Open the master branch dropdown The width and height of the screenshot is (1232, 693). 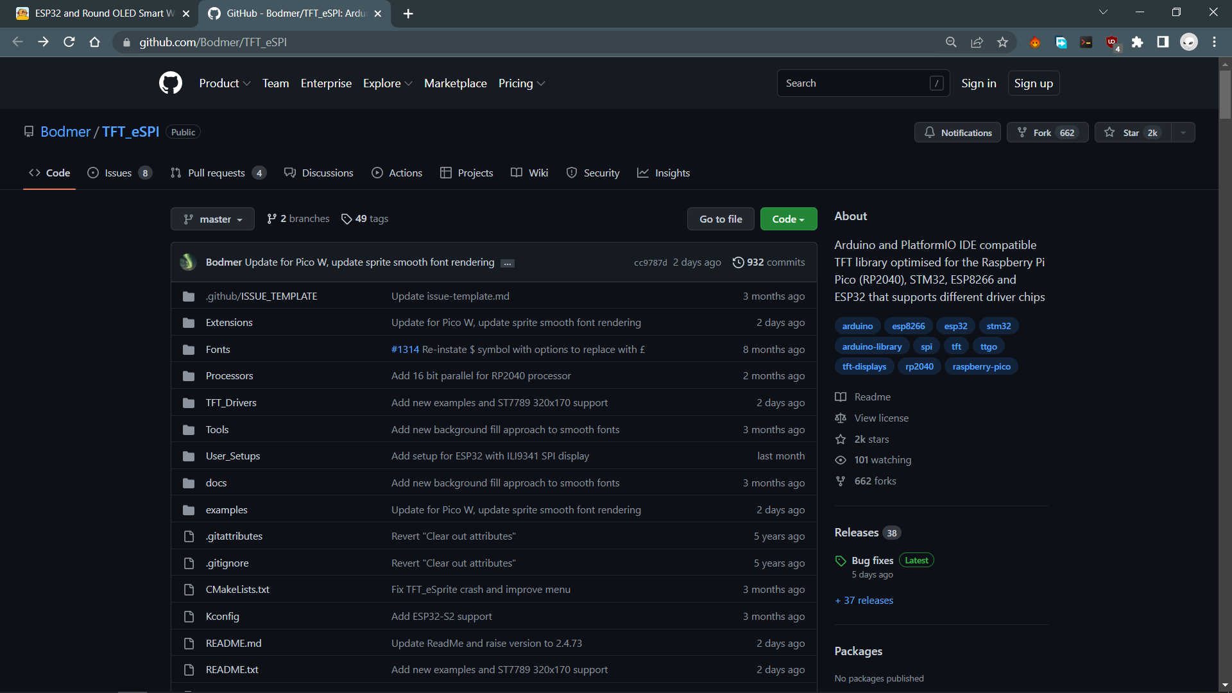point(212,219)
